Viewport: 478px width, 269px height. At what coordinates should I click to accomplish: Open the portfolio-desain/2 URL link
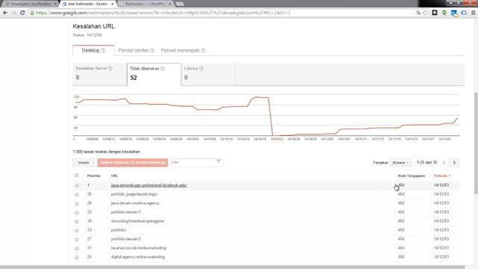coord(126,239)
